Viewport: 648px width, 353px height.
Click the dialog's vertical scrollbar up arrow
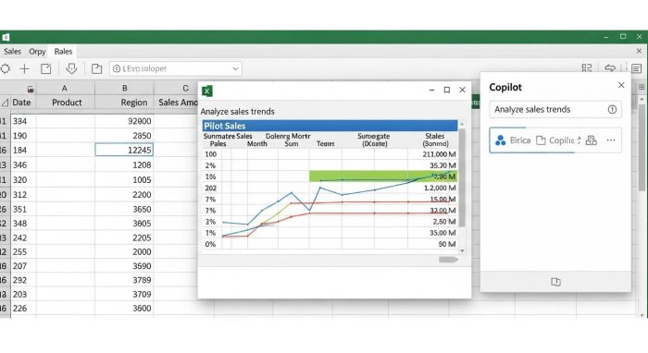tap(462, 124)
